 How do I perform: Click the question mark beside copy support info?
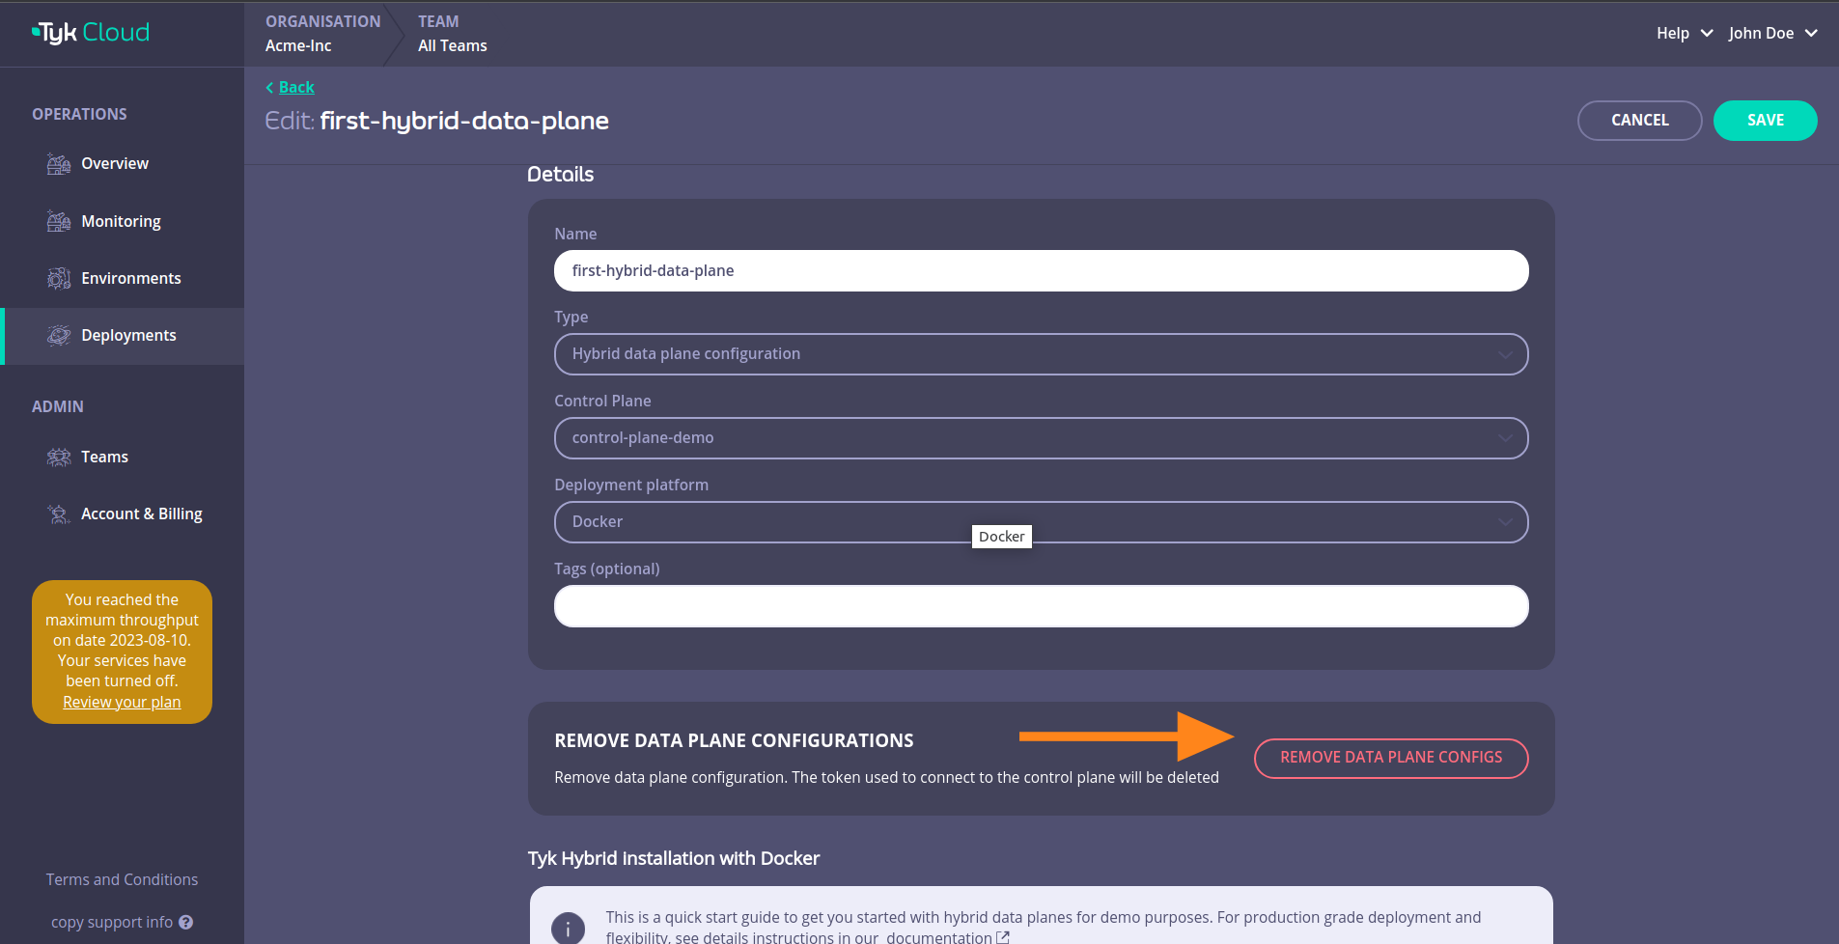(x=186, y=922)
